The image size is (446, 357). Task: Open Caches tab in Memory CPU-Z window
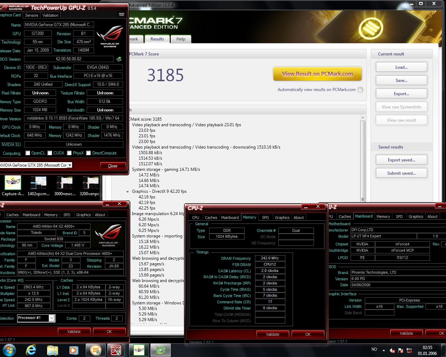[211, 218]
